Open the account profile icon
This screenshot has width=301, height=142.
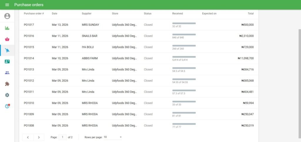pyautogui.click(x=7, y=16)
